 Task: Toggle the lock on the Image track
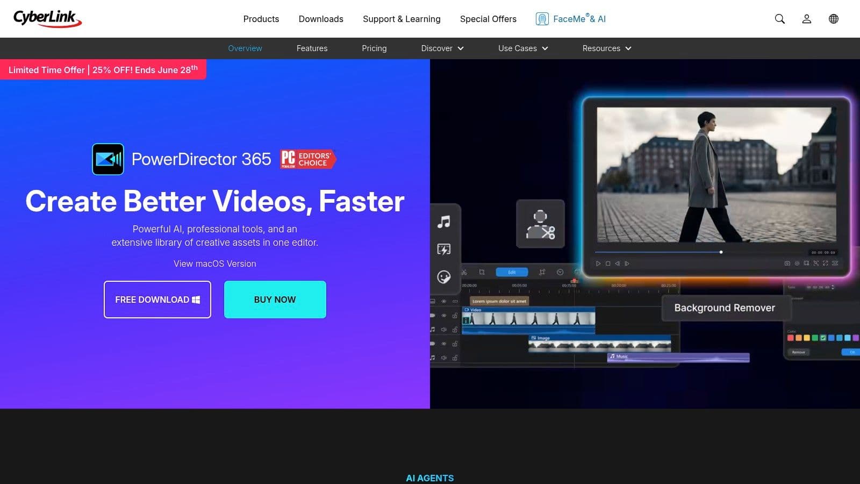point(455,343)
